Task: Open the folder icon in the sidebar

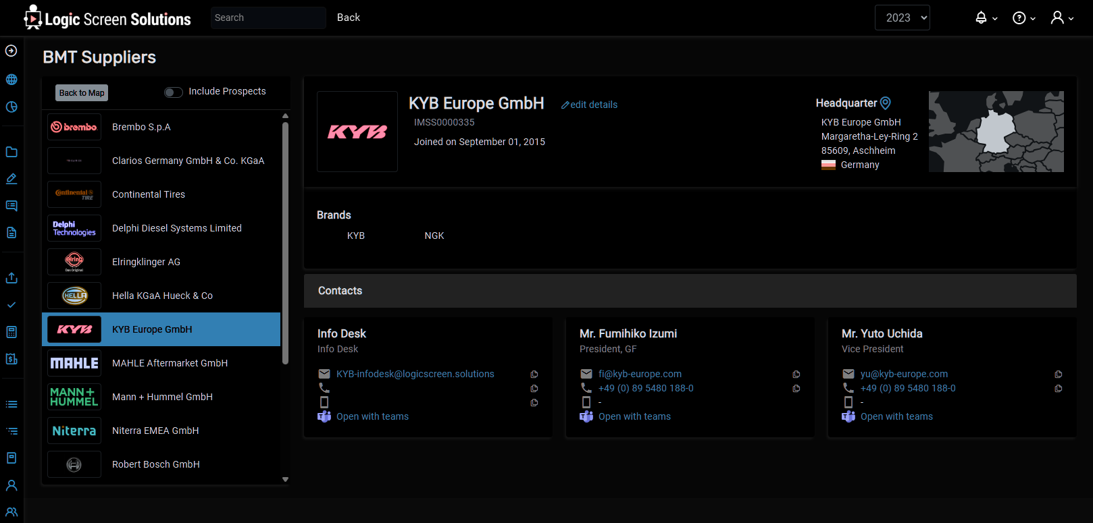Action: (11, 152)
